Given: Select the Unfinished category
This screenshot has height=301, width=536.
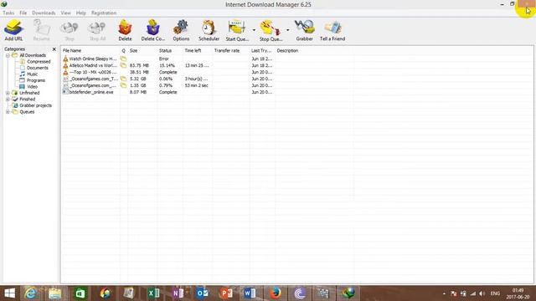Looking at the screenshot, I should (29, 93).
